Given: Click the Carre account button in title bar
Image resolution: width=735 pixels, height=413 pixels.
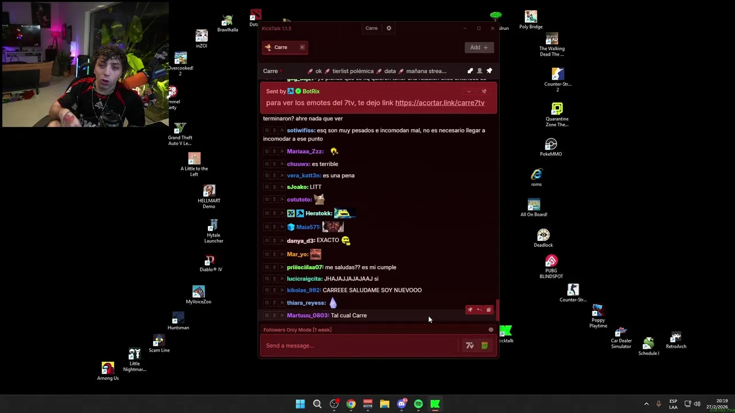Looking at the screenshot, I should tap(372, 28).
